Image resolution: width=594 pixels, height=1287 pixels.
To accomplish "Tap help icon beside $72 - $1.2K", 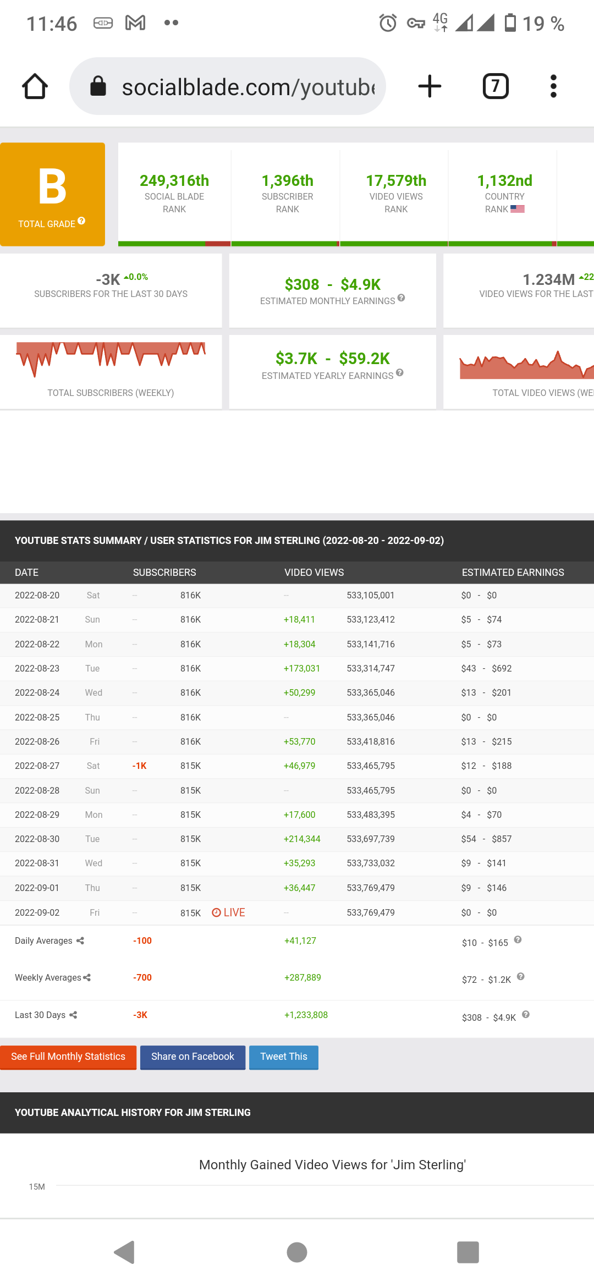I will point(521,976).
